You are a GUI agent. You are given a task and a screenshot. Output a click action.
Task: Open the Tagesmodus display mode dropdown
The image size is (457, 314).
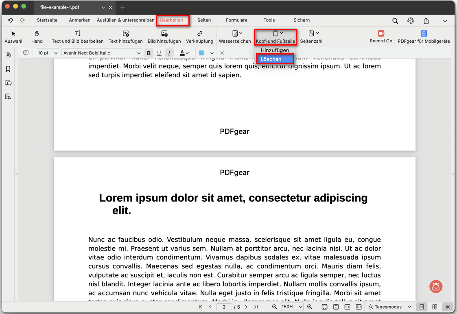tap(389, 307)
